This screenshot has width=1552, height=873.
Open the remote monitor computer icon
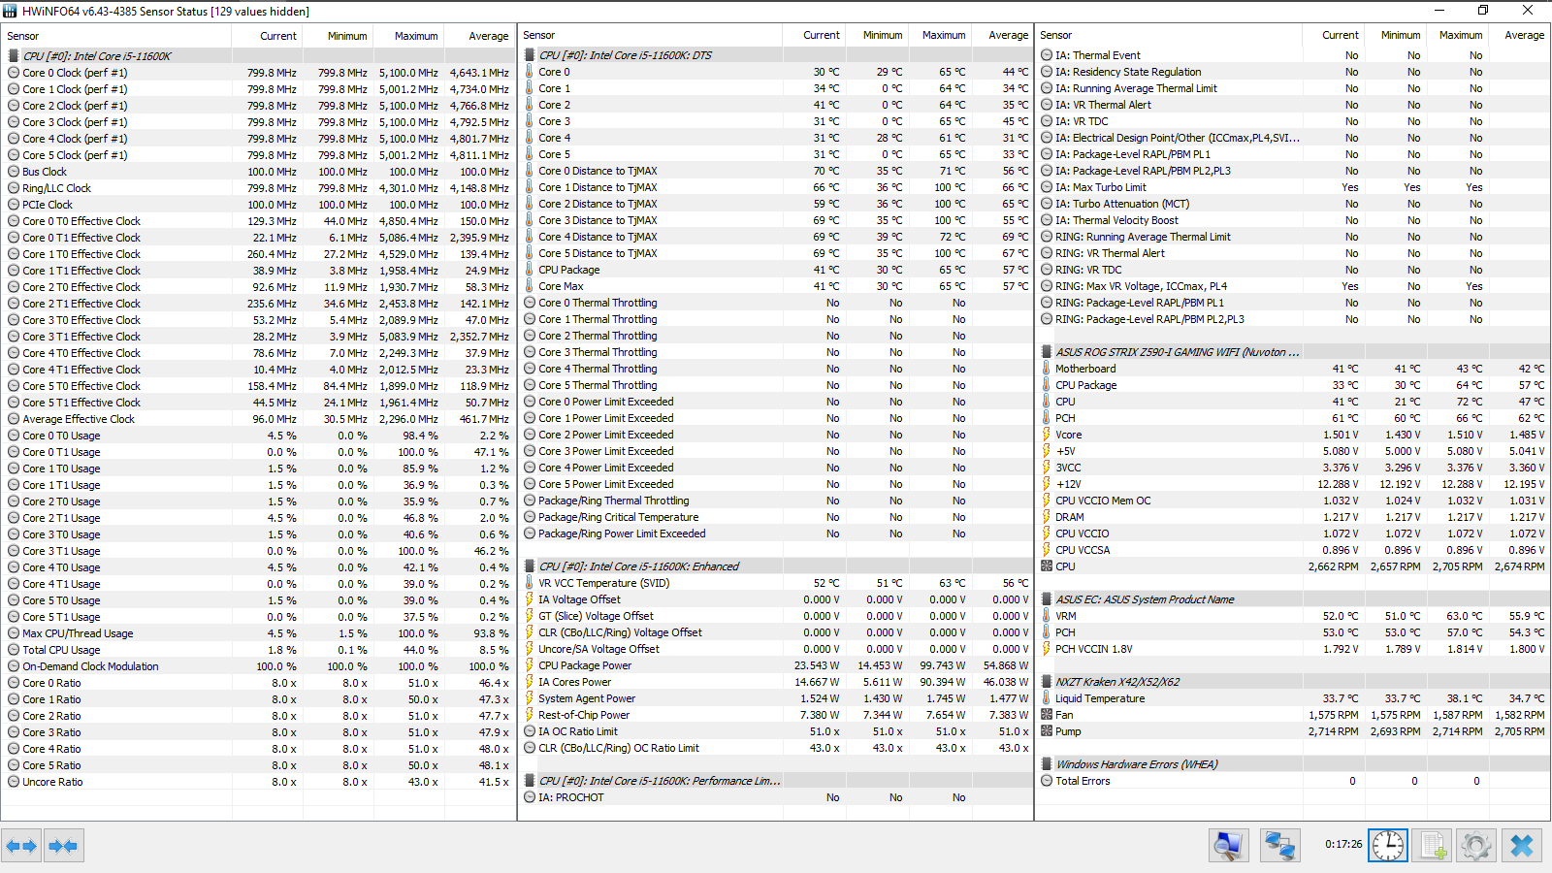(x=1229, y=846)
